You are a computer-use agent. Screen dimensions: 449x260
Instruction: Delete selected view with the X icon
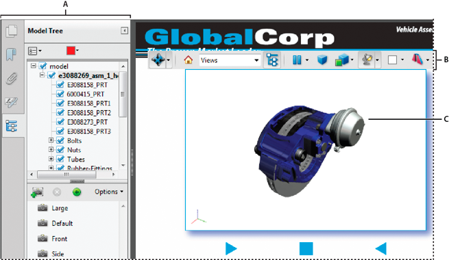point(57,192)
